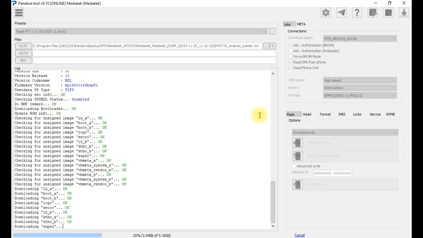Enable the Advanced write checkbox

tap(294, 166)
